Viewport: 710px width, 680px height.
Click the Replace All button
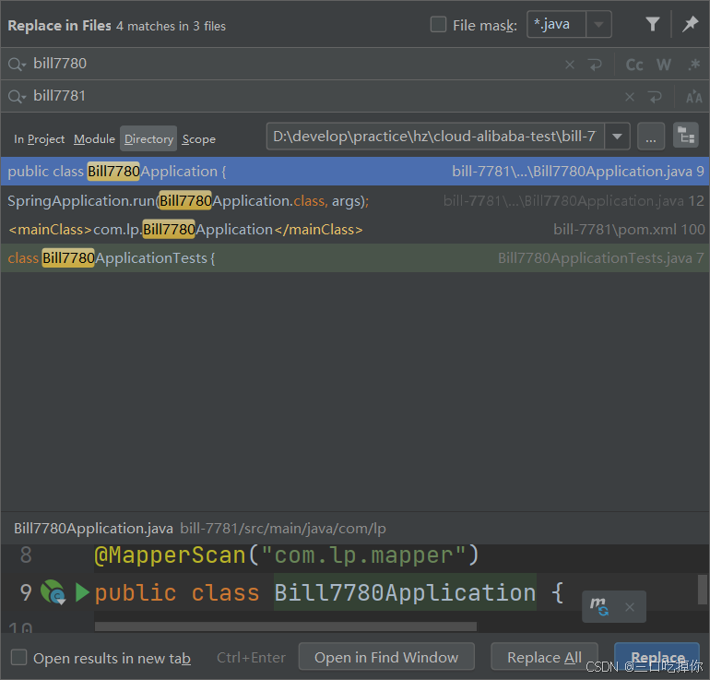tap(544, 657)
